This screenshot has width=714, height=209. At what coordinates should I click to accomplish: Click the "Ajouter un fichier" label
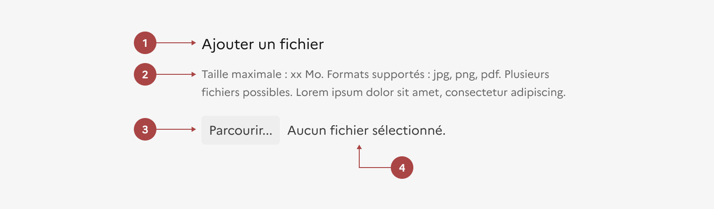[262, 44]
